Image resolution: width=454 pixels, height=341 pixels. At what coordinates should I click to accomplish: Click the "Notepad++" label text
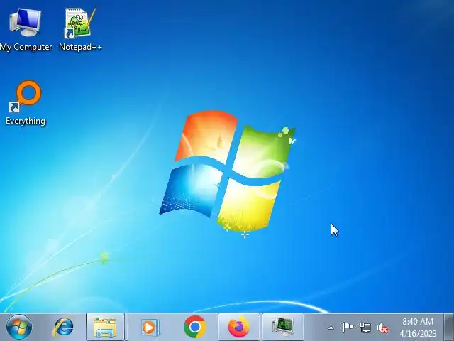(x=80, y=47)
